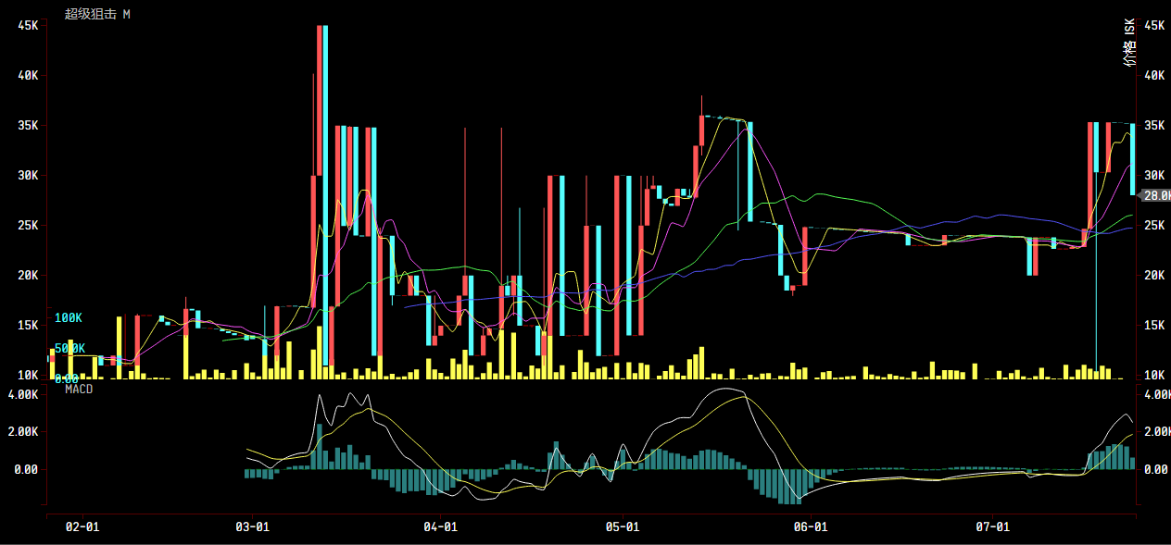Click the 30K label on right price axis

[1154, 176]
